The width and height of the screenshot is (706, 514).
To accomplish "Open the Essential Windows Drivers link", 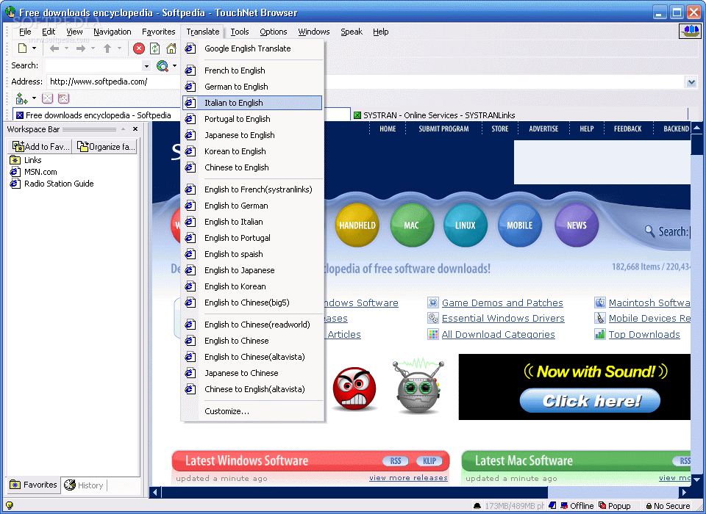I will point(503,319).
